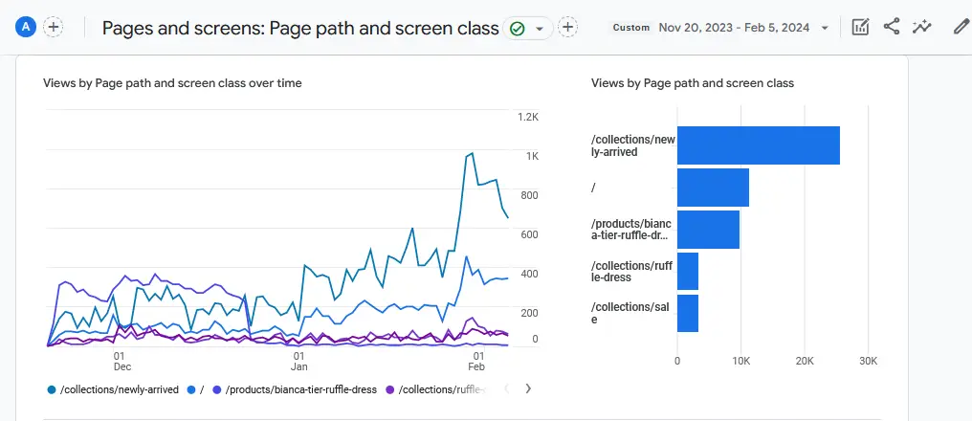Open the edit comparisons chart icon
The image size is (972, 421).
[x=860, y=27]
